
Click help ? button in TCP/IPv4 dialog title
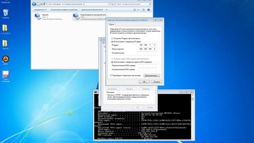[x=156, y=20]
